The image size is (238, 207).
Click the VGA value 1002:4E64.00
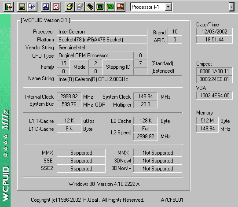214,96
